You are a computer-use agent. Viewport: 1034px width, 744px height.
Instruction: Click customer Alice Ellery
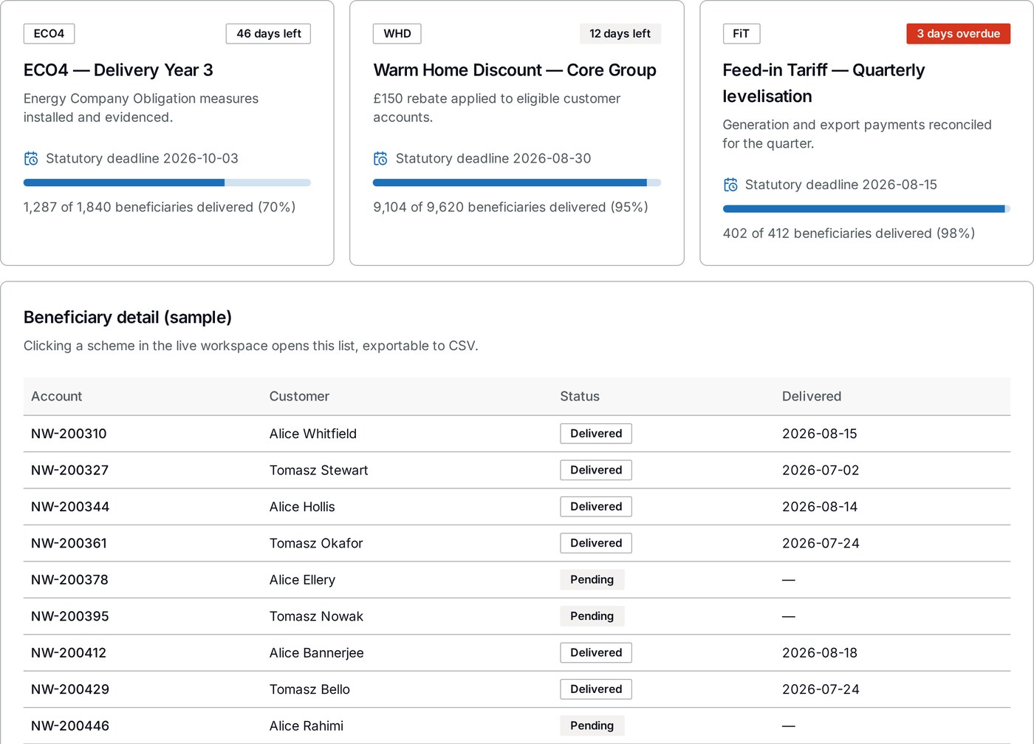tap(302, 580)
